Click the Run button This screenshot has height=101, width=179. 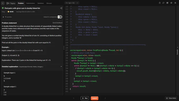pyautogui.click(x=85, y=98)
